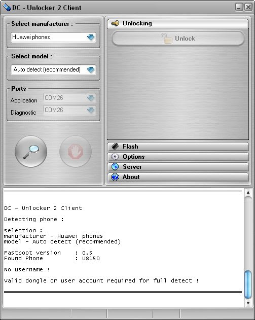This screenshot has width=255, height=320.
Task: Click the magnifying glass detect button
Action: click(x=31, y=152)
